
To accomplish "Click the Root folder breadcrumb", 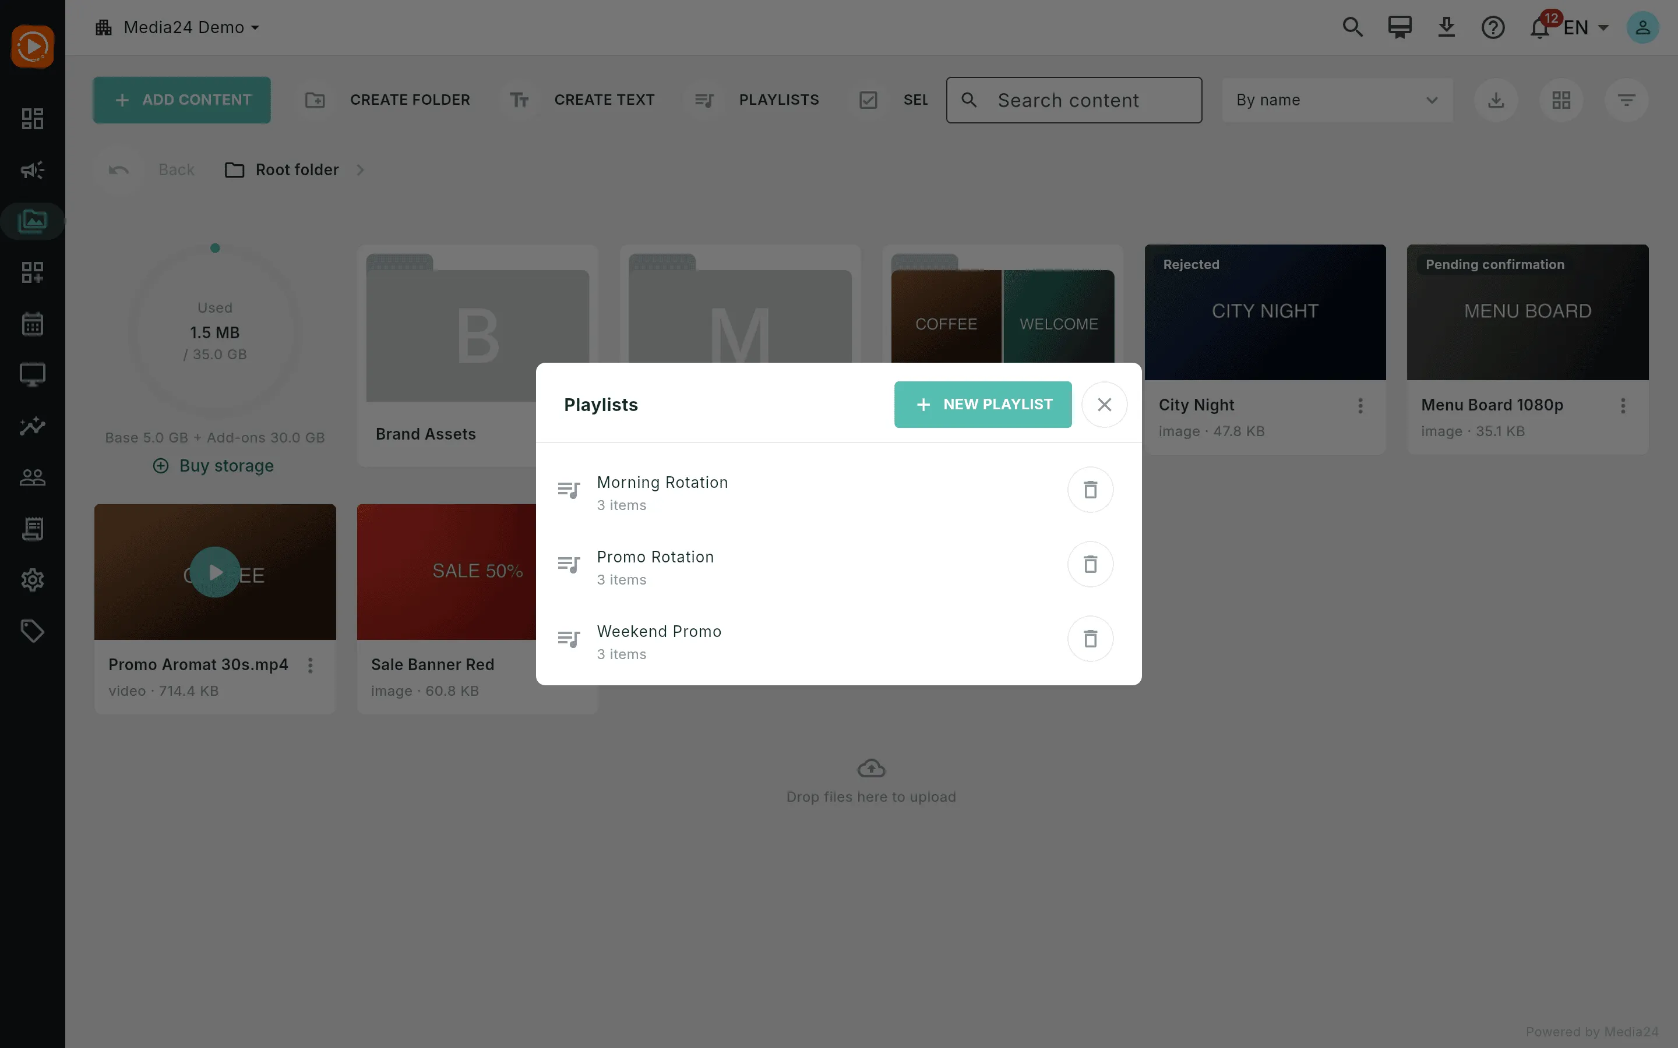I will [282, 170].
